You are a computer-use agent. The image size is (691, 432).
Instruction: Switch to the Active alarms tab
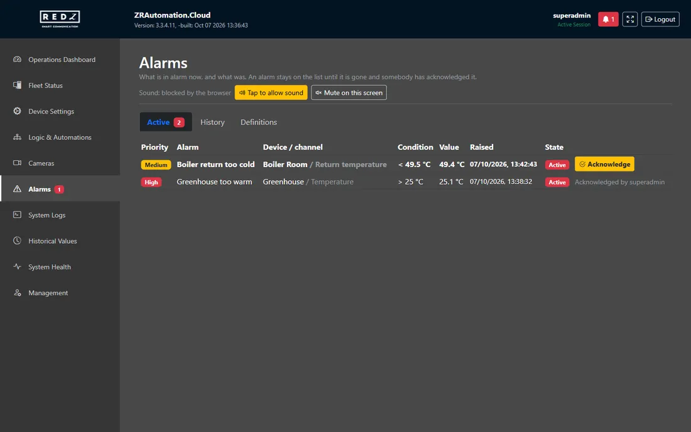click(166, 122)
